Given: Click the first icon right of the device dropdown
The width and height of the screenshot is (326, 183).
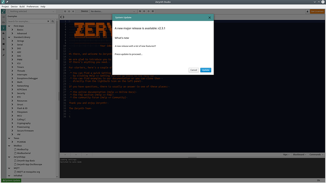Looking at the screenshot, I should coord(140,11).
